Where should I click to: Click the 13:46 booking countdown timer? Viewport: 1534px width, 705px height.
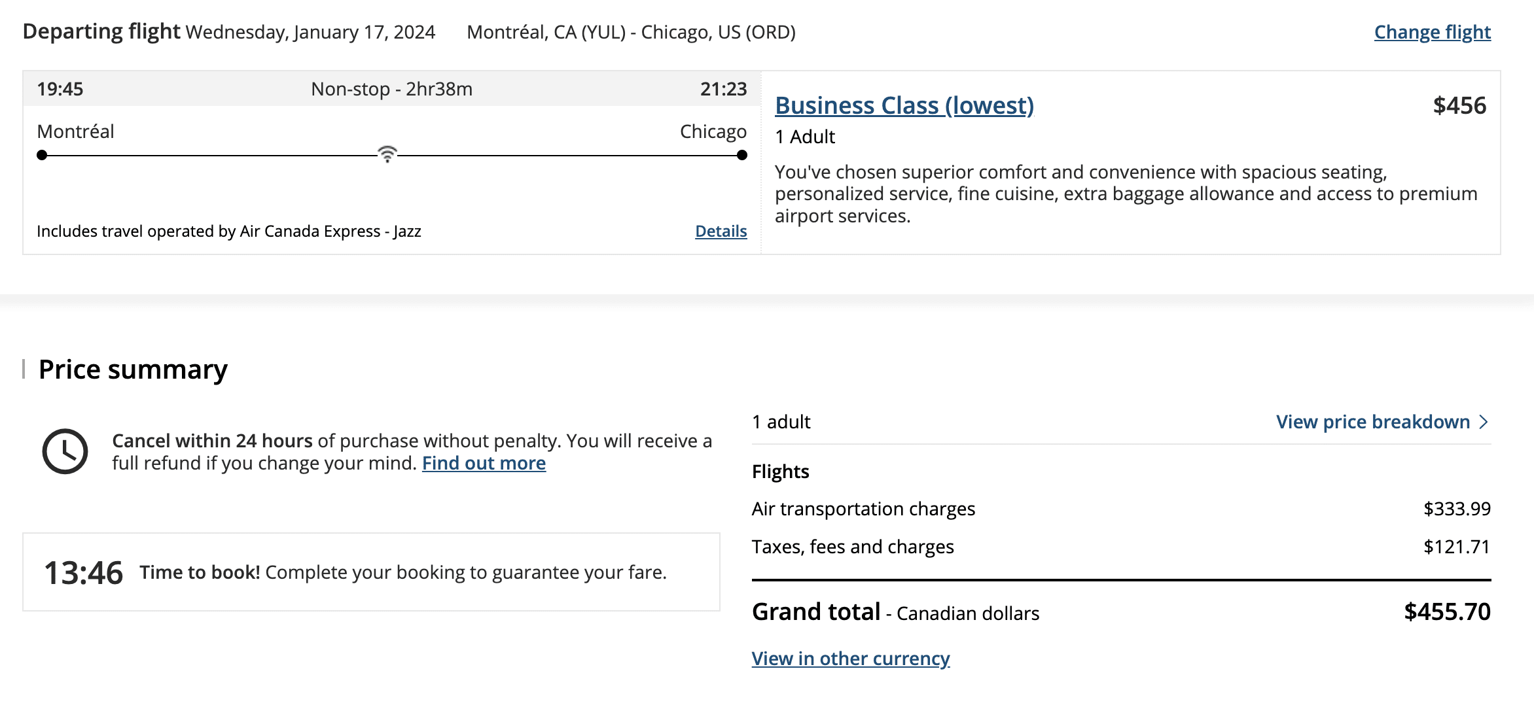tap(83, 573)
